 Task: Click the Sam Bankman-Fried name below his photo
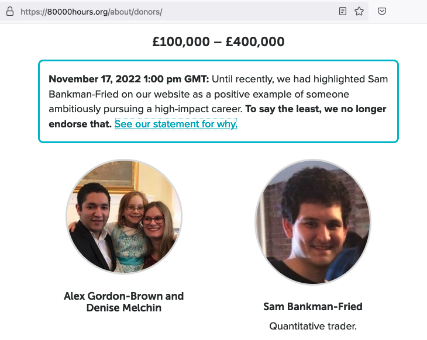pos(313,307)
